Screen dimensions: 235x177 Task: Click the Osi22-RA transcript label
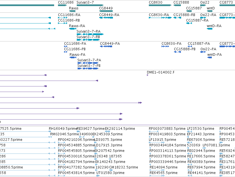coord(208,15)
